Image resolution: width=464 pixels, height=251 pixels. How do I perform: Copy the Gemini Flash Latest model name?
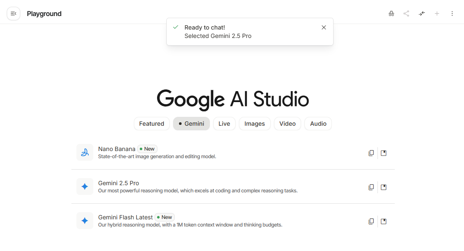(x=371, y=221)
